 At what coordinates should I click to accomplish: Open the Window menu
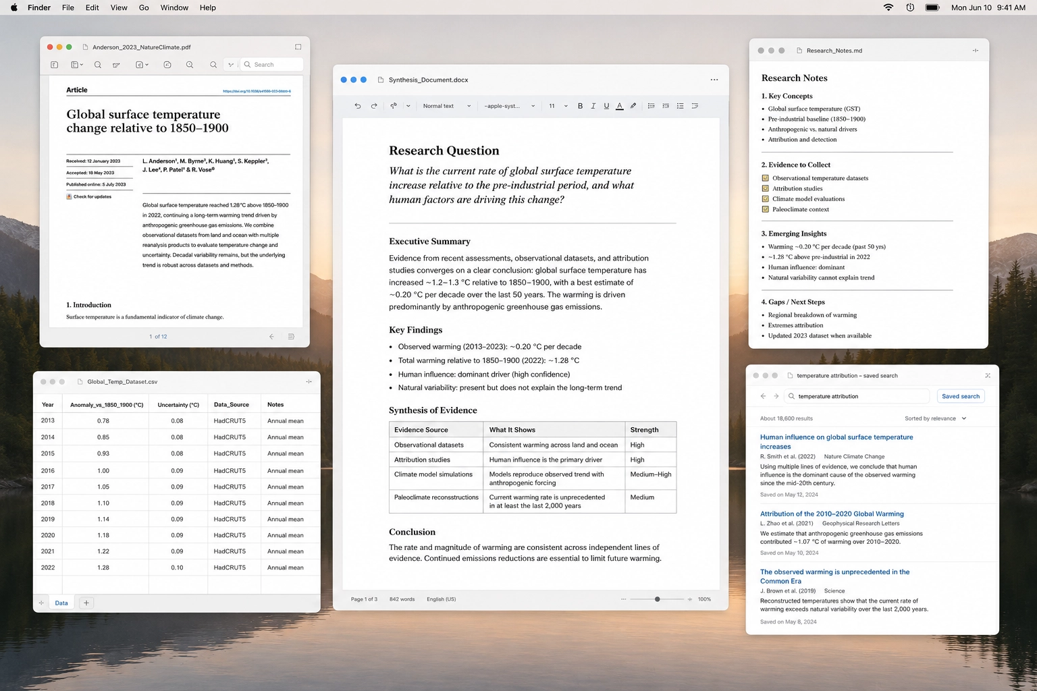[x=174, y=7]
